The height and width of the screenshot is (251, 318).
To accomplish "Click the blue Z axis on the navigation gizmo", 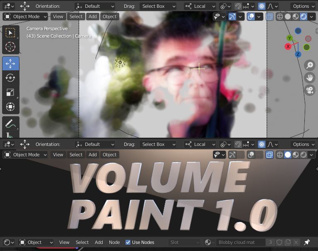I will tap(298, 54).
